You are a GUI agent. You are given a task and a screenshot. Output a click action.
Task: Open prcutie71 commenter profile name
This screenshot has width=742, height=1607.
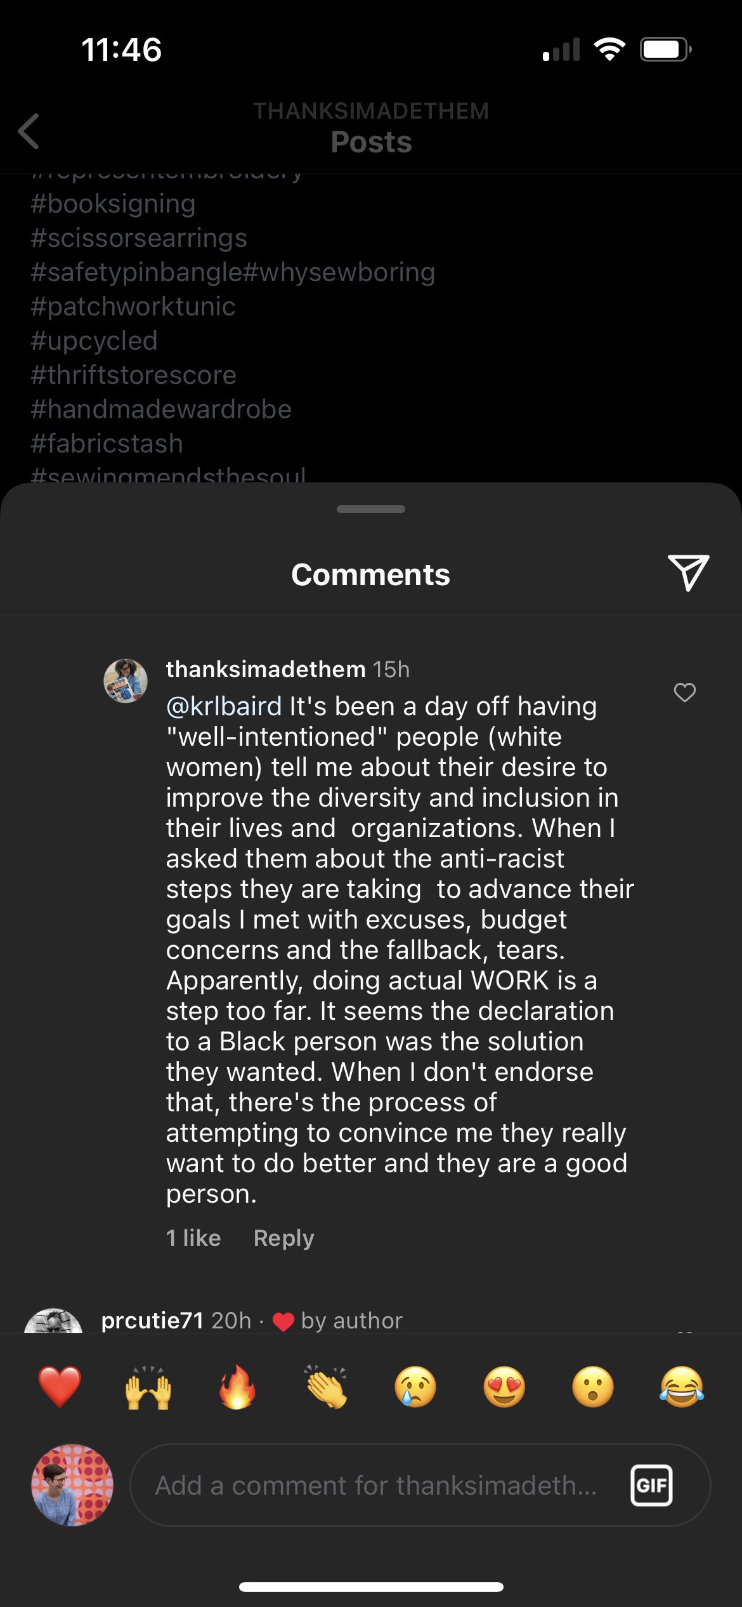pyautogui.click(x=152, y=1321)
